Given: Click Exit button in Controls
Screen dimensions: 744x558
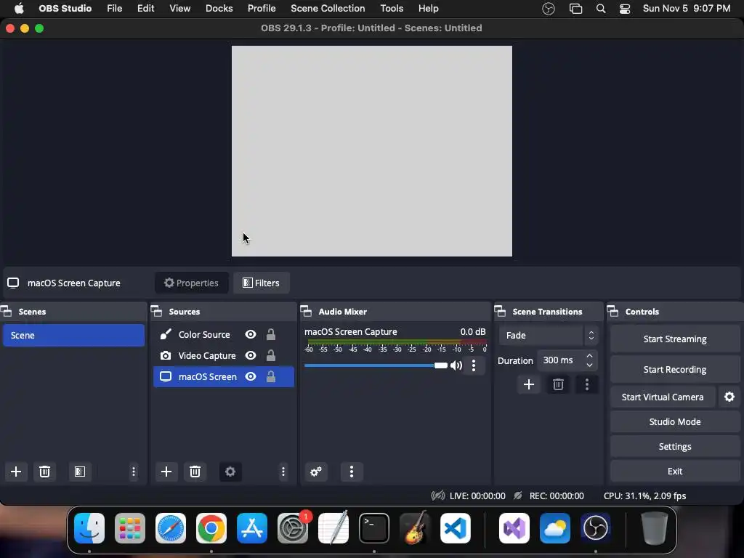Looking at the screenshot, I should point(675,471).
